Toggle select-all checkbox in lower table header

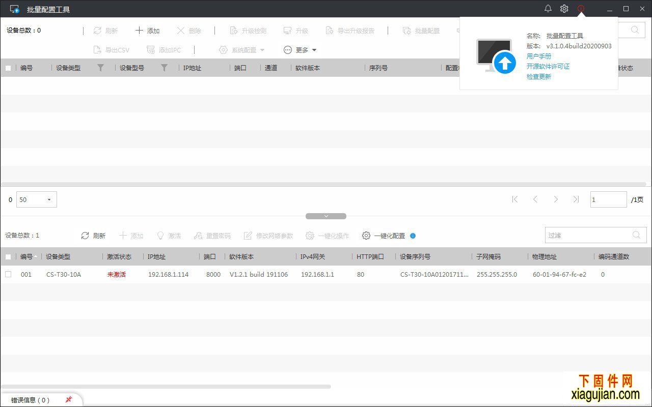8,257
